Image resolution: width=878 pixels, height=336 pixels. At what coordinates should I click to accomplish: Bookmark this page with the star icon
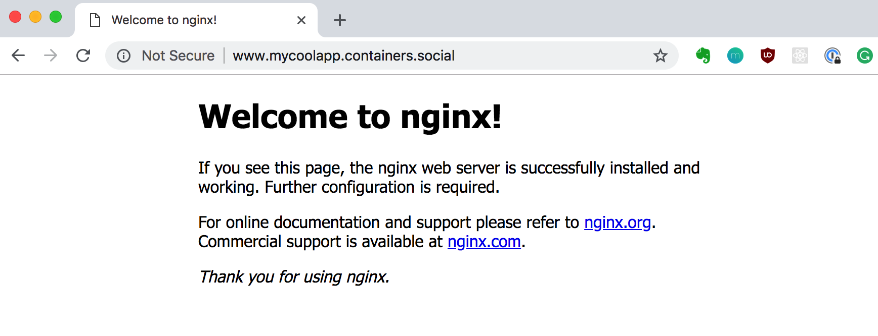click(x=660, y=55)
